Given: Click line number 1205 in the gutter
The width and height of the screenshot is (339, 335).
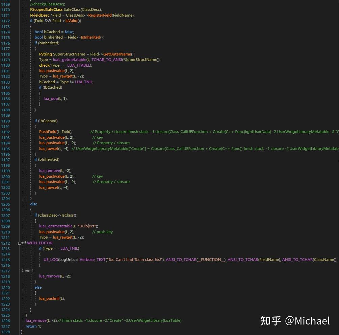Looking at the screenshot, I should coord(6,204).
